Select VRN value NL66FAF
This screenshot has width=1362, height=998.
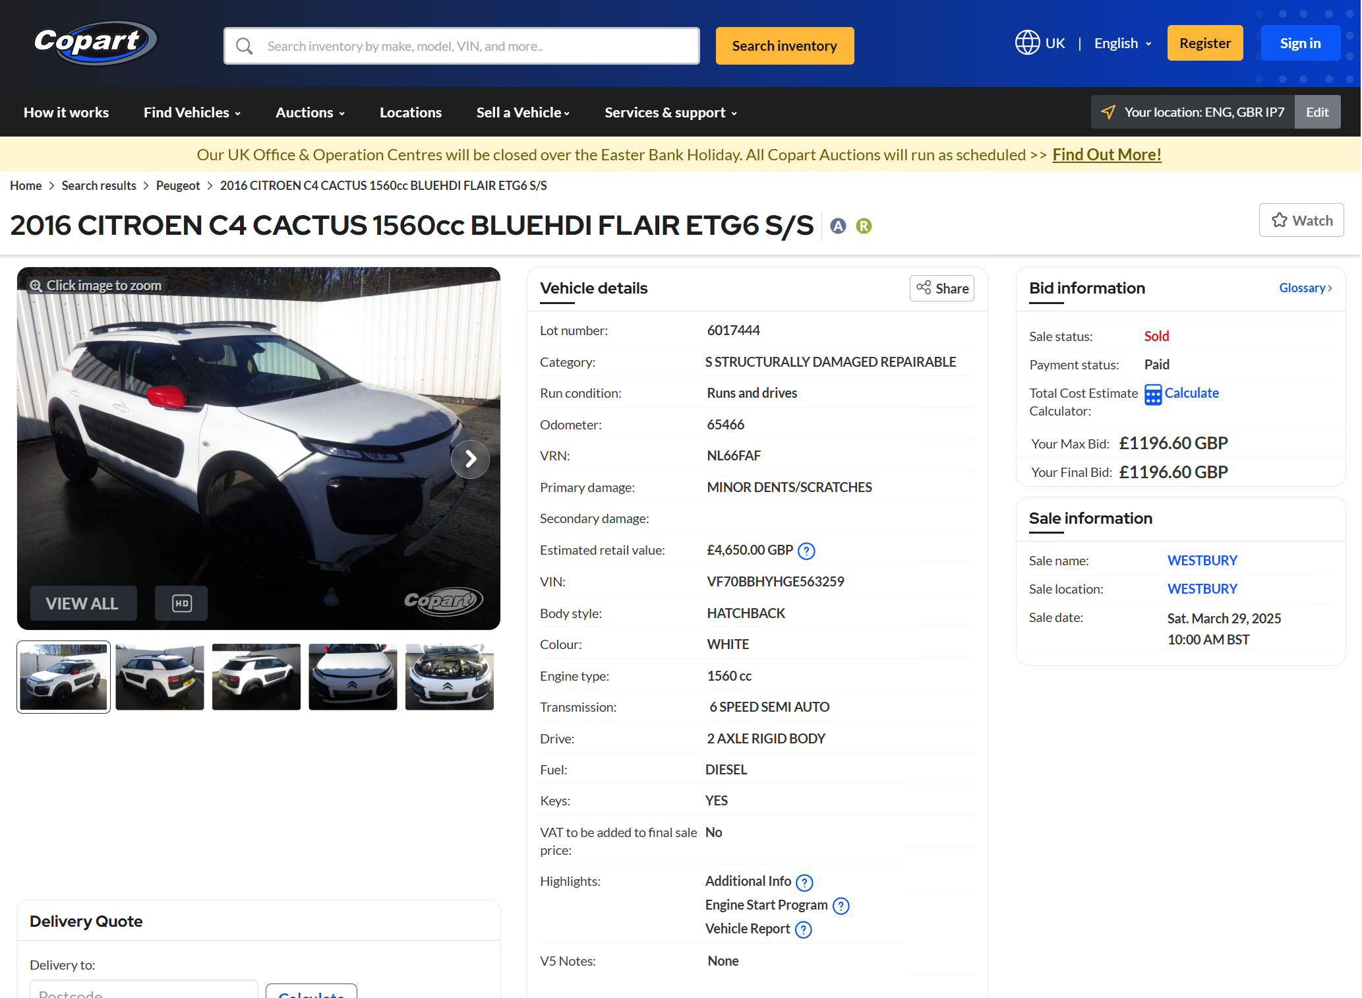point(734,456)
